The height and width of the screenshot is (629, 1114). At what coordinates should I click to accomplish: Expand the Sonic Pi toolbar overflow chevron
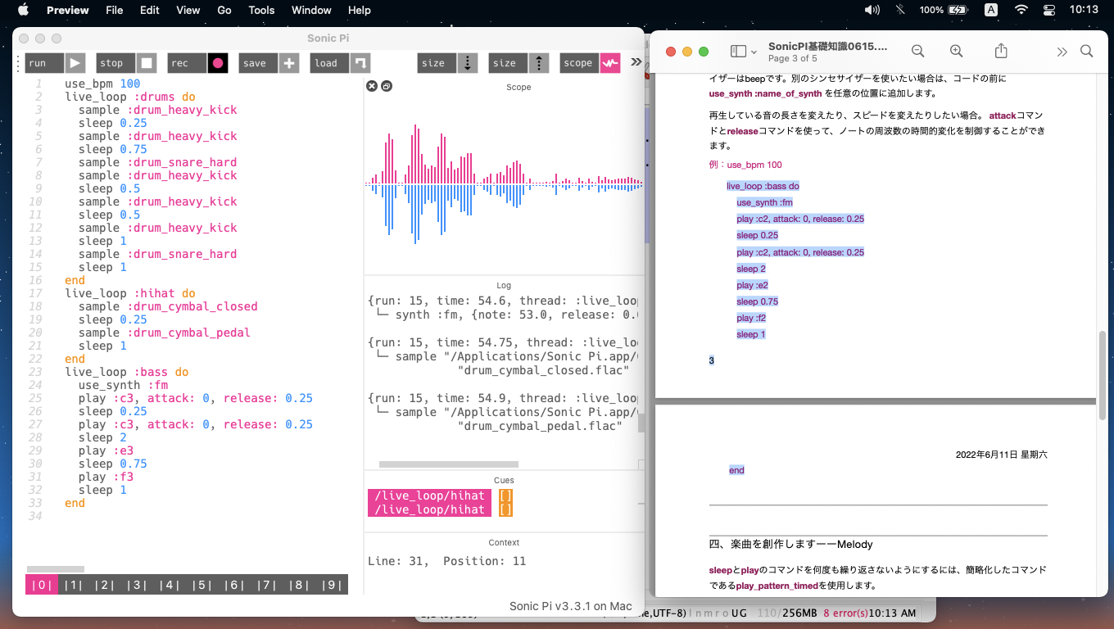click(636, 62)
